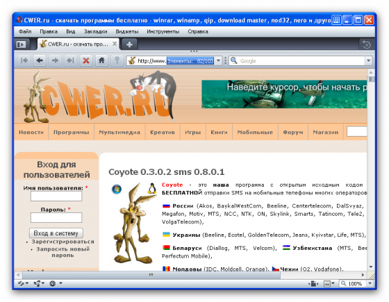Viewport: 389px width, 302px height.
Task: Click the wand password key button
Action: [117, 60]
